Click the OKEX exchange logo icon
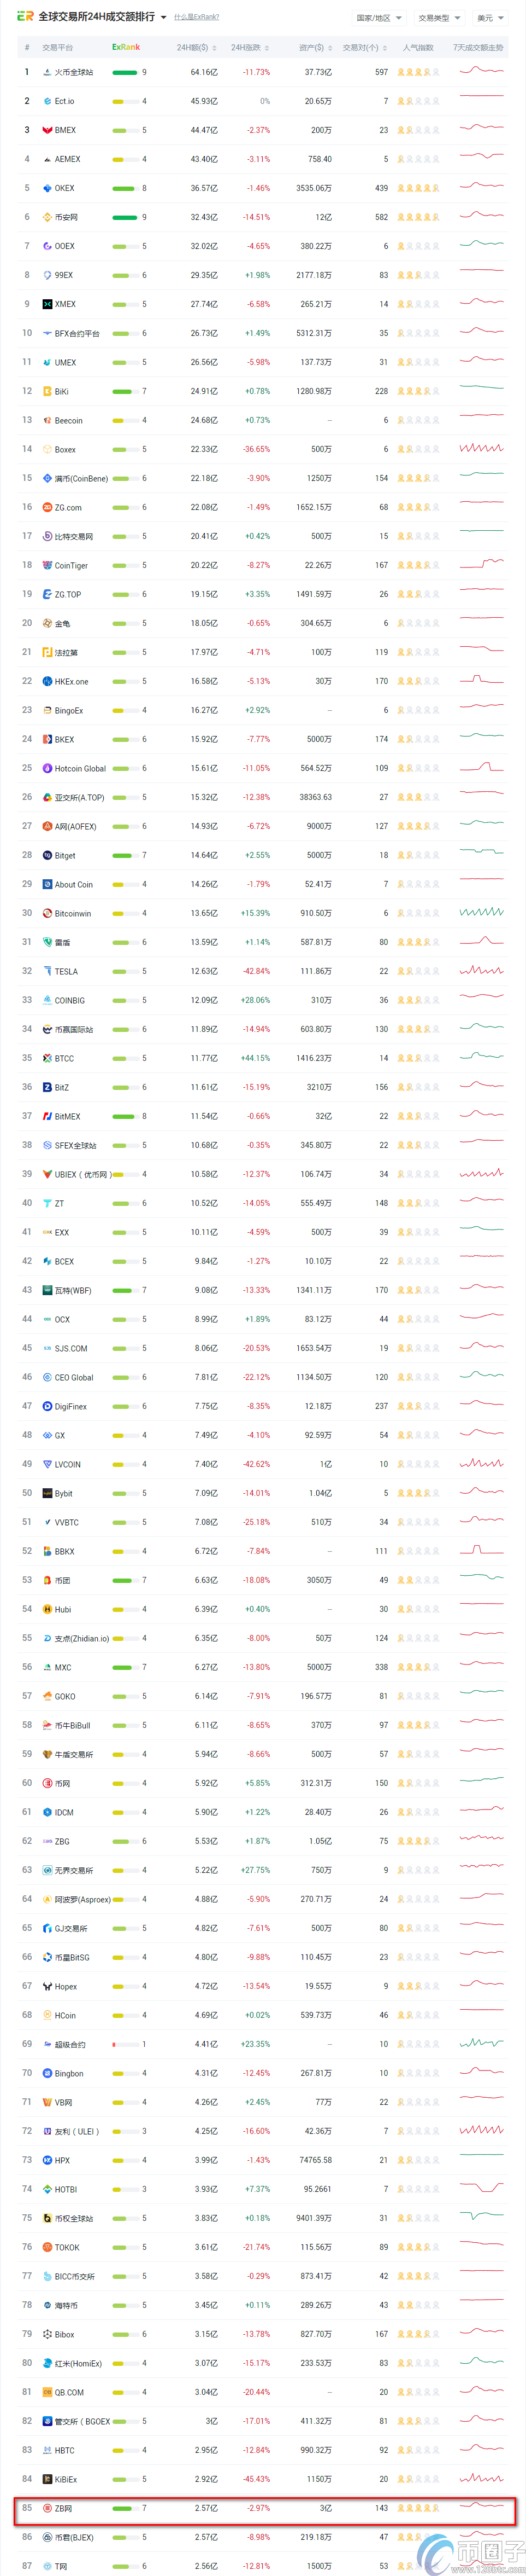The image size is (526, 2576). click(x=47, y=188)
